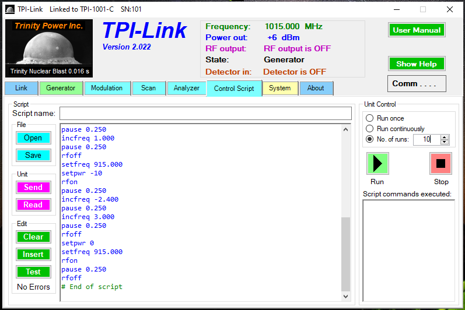The width and height of the screenshot is (465, 310).
Task: Click the script editor scrollbar thumb
Action: (345, 254)
